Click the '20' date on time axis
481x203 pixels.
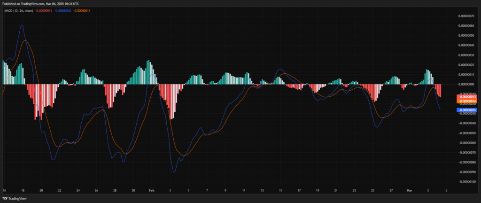41,190
